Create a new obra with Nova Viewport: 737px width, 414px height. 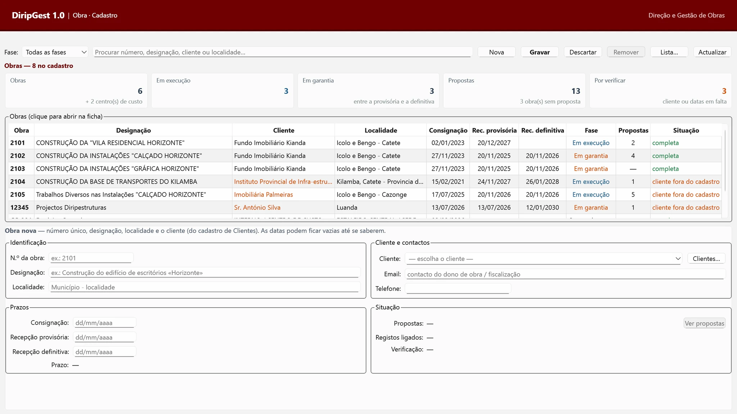tap(497, 52)
